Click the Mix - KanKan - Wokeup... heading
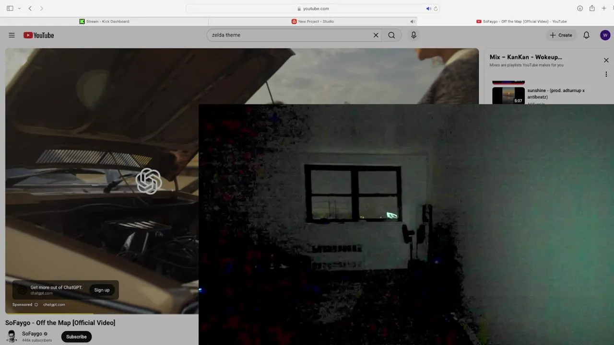The image size is (614, 345). [x=526, y=57]
